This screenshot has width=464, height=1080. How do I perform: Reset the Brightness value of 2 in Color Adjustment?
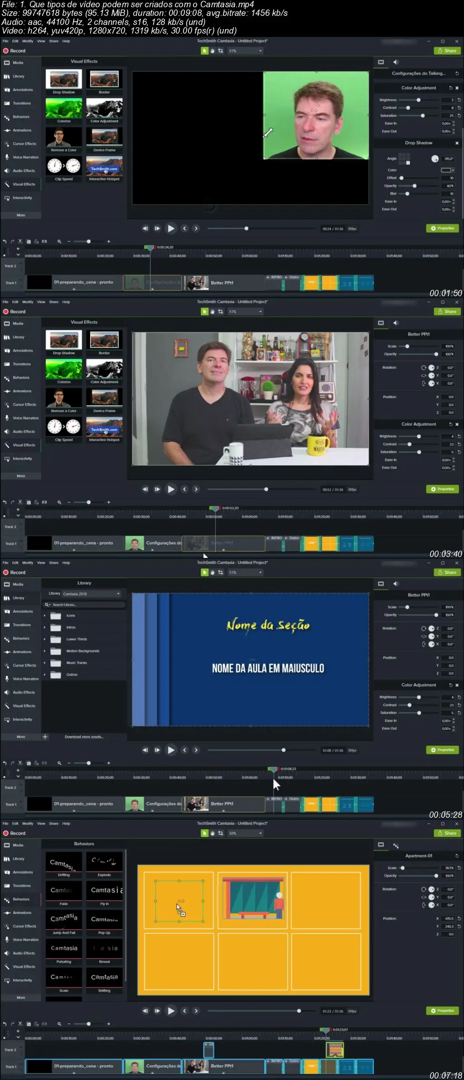(x=459, y=100)
